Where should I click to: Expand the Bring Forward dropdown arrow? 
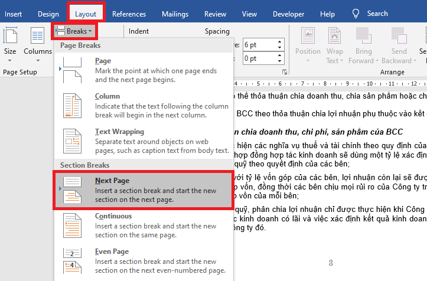pos(378,61)
